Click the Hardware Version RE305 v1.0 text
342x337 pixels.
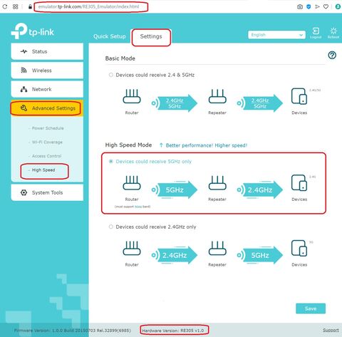173,331
